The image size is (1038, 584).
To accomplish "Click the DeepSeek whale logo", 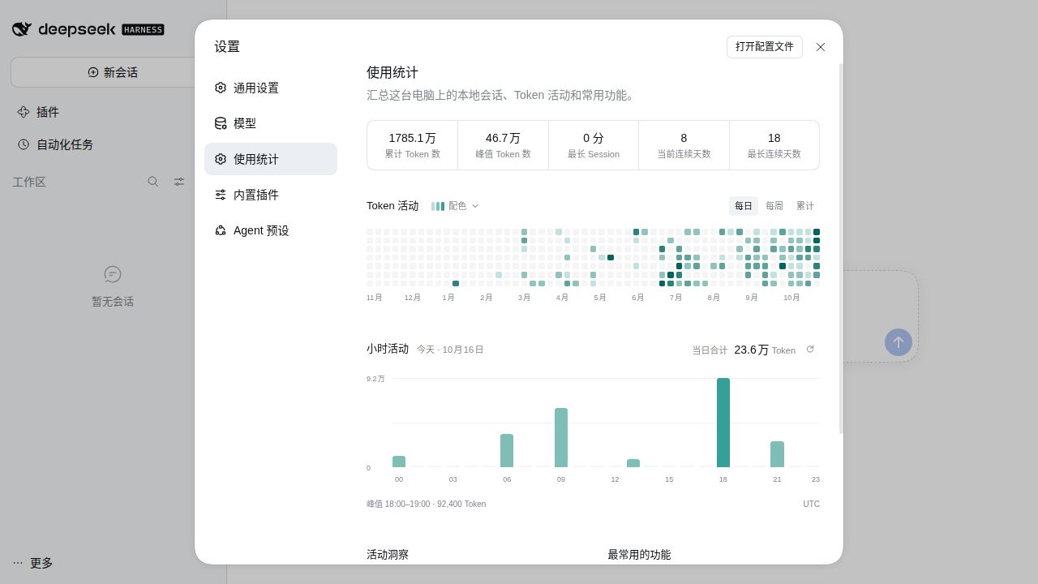I will (22, 29).
